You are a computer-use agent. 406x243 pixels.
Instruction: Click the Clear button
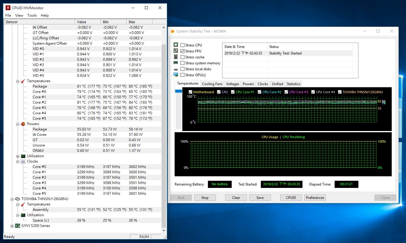pos(236,198)
